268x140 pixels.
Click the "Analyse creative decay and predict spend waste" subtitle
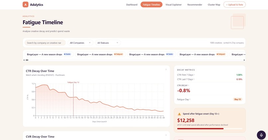coord(46,31)
